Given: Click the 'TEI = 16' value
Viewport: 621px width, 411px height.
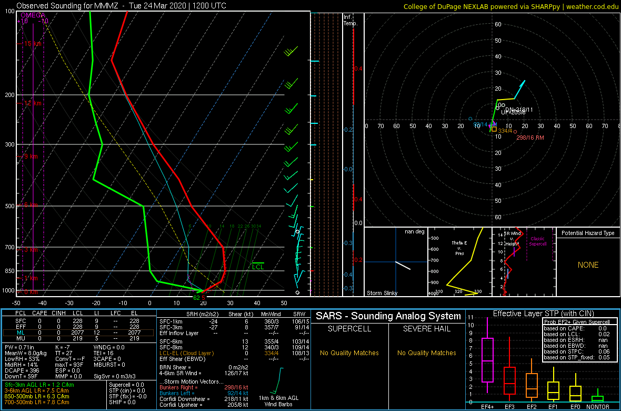Looking at the screenshot, I should [104, 354].
